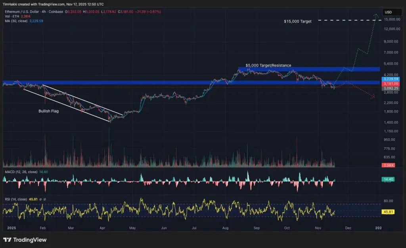The width and height of the screenshot is (406, 248).
Task: Click the Aug label on time axis
Action: [225, 228]
